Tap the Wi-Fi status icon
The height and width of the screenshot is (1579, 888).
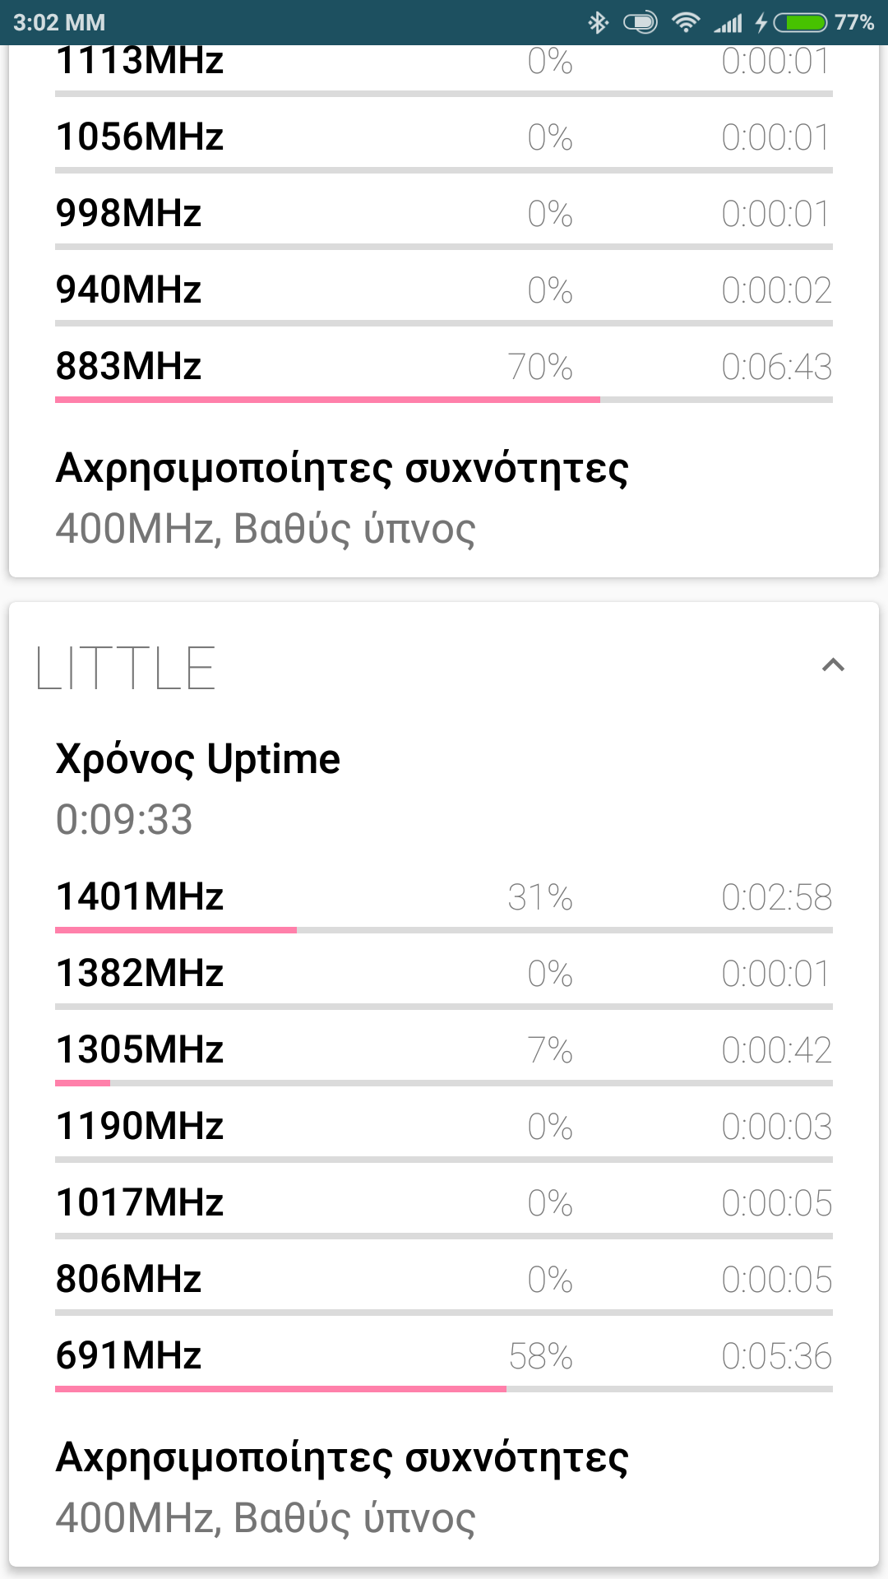[x=685, y=22]
